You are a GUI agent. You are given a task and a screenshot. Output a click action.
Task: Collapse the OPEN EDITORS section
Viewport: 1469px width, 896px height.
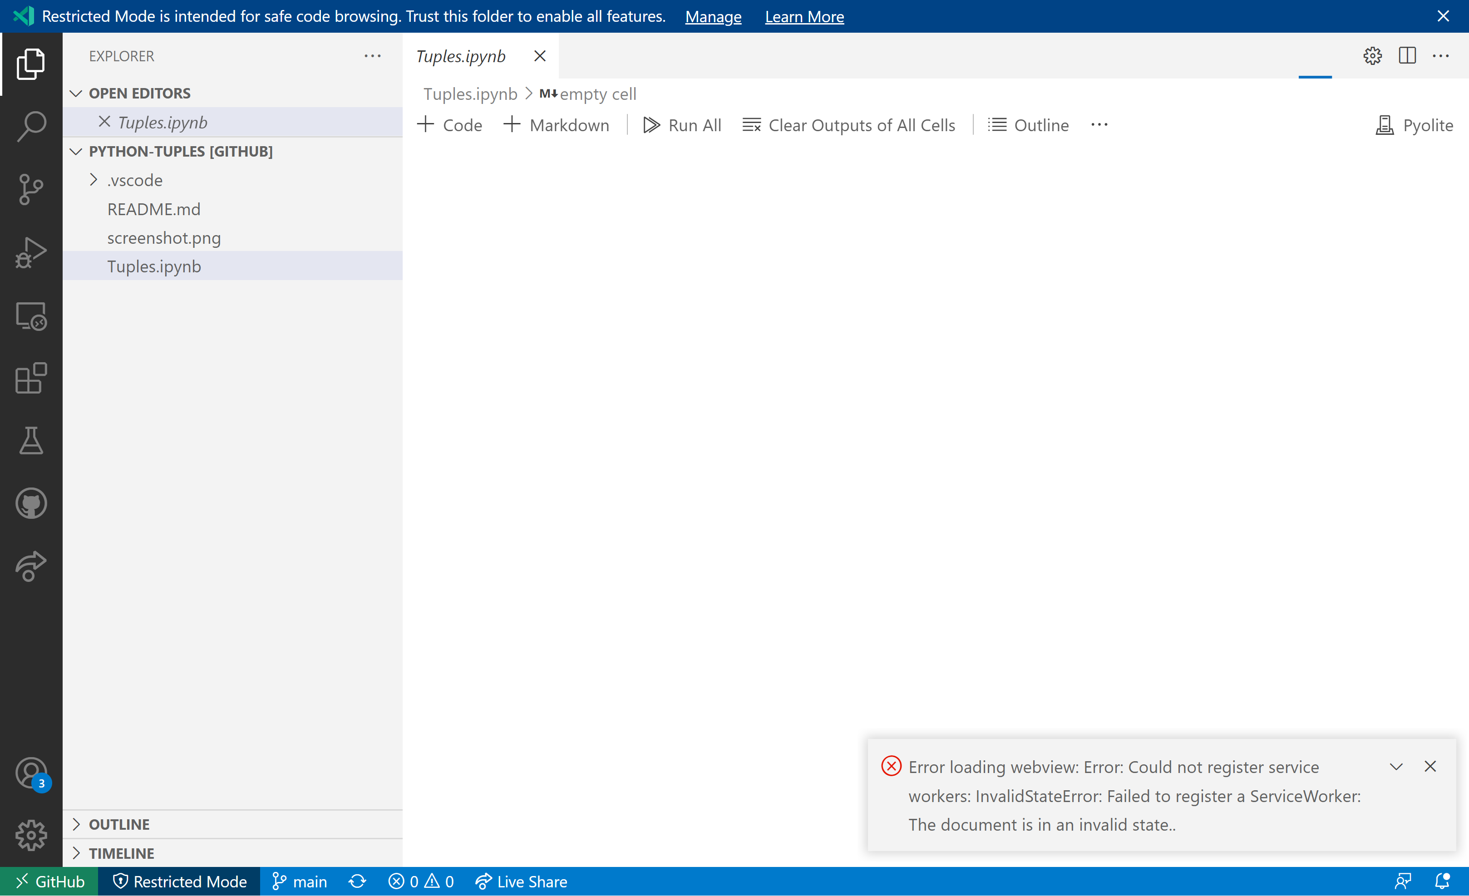pos(76,93)
